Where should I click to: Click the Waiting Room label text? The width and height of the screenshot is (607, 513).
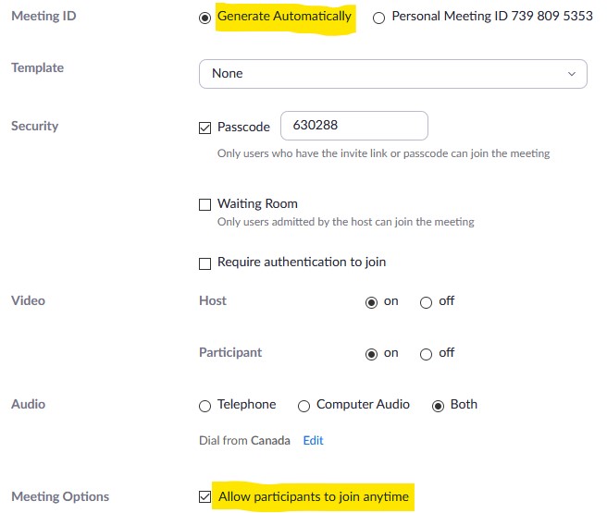257,203
